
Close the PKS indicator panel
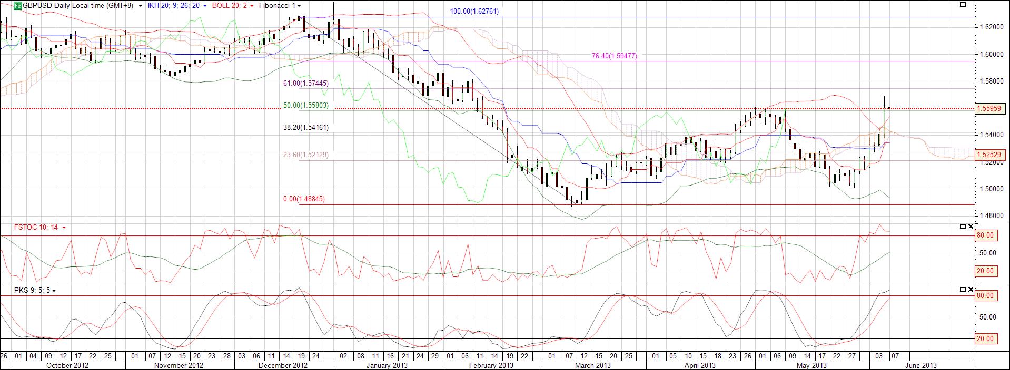click(x=971, y=290)
